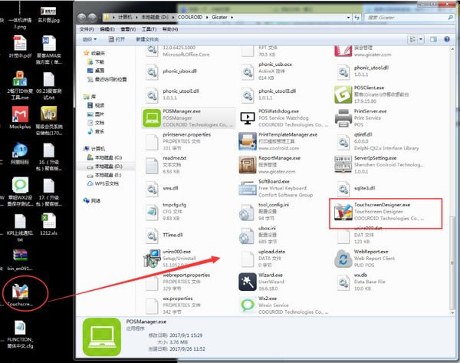Click the Open button in toolbar

coord(117,39)
